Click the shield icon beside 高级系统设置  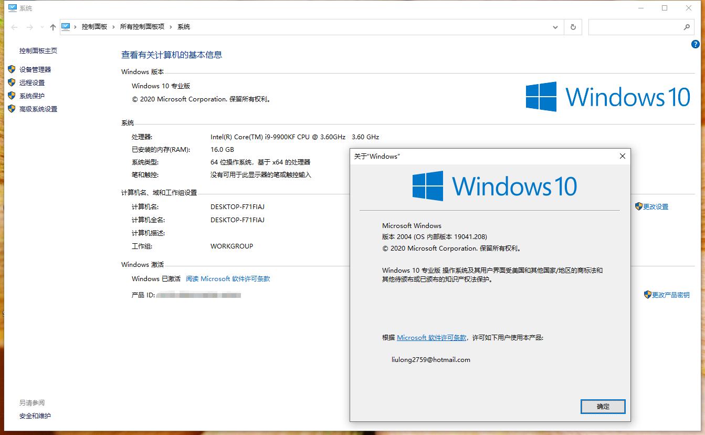(12, 109)
